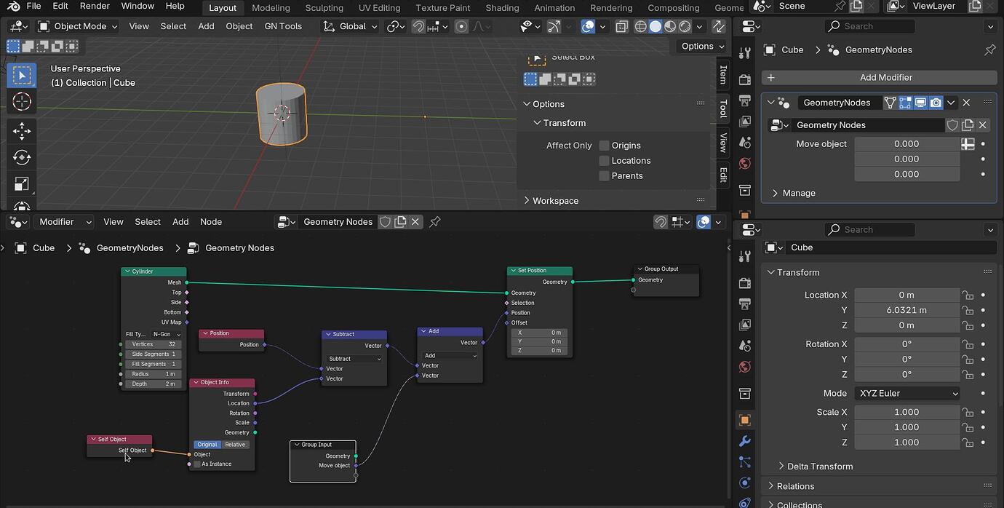1004x508 pixels.
Task: Switch to wireframe viewport shading
Action: pyautogui.click(x=641, y=26)
